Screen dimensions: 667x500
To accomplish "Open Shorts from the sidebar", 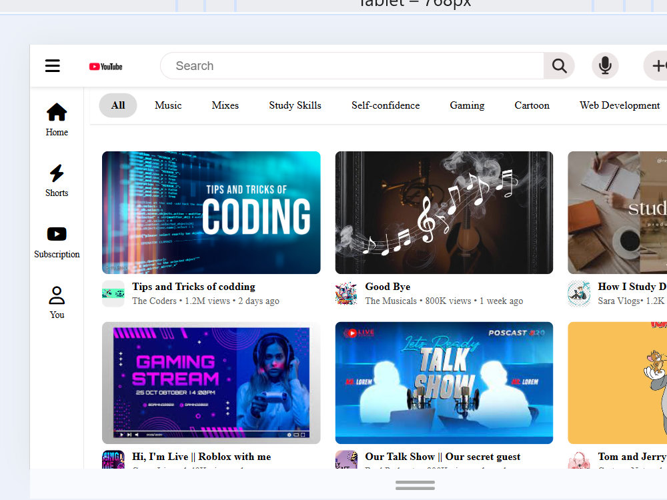I will pos(57,181).
